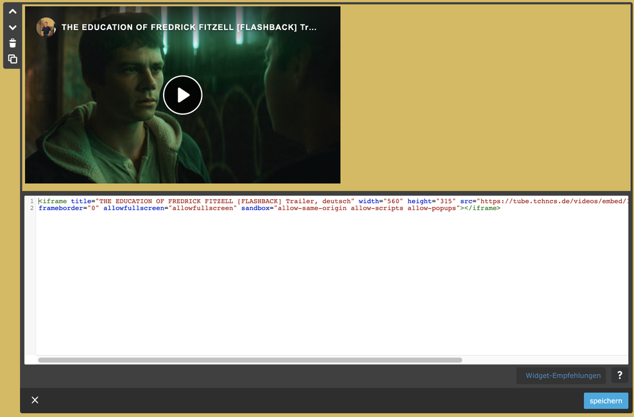Screen dimensions: 634x417
Task: Move widget up with chevron arrow
Action: 13,12
